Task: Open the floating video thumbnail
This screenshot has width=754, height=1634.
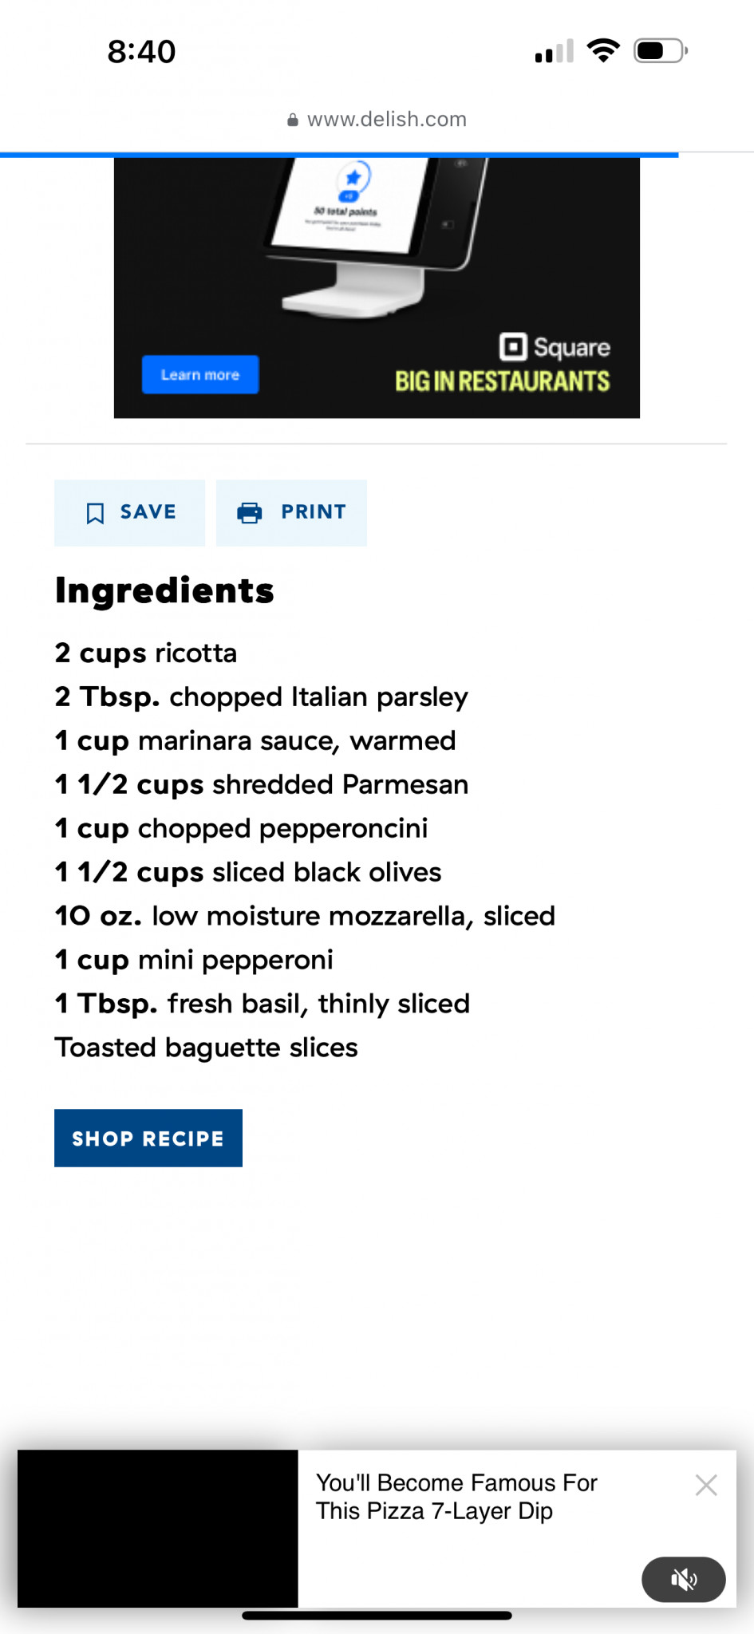Action: tap(158, 1528)
